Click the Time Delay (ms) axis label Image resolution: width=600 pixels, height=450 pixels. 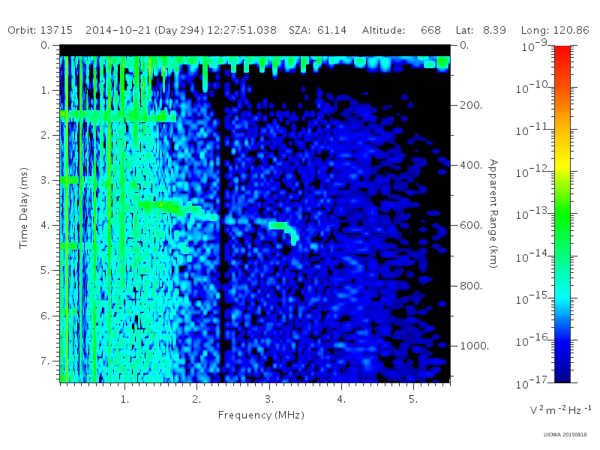point(24,208)
